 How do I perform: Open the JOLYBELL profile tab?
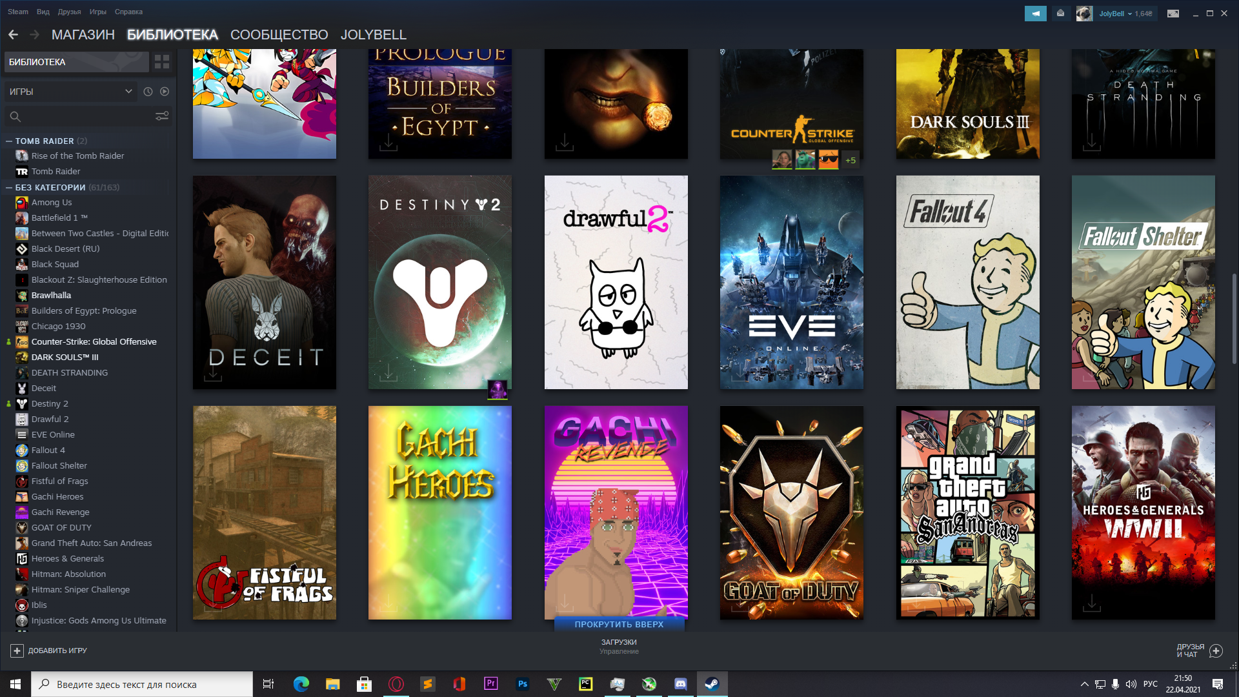tap(373, 35)
